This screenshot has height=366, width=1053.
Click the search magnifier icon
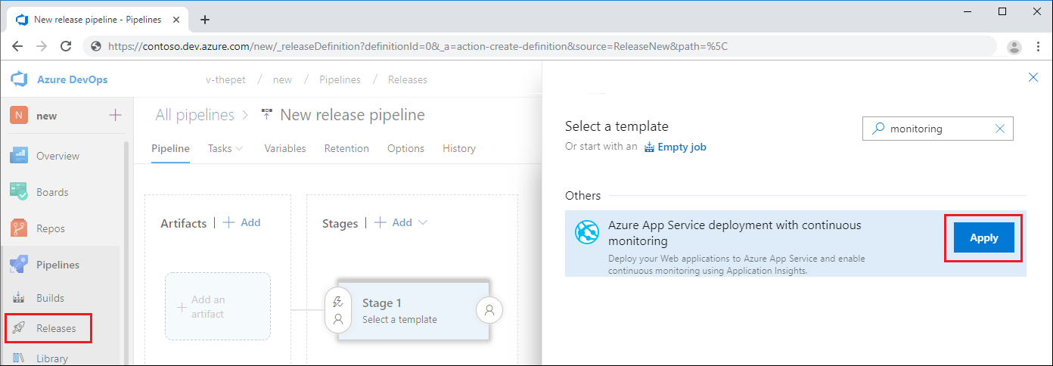click(x=877, y=129)
